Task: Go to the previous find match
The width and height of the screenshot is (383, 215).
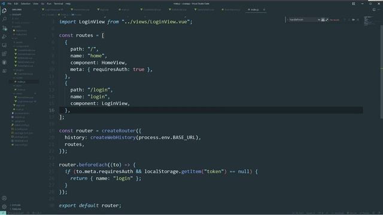Action: pos(345,20)
